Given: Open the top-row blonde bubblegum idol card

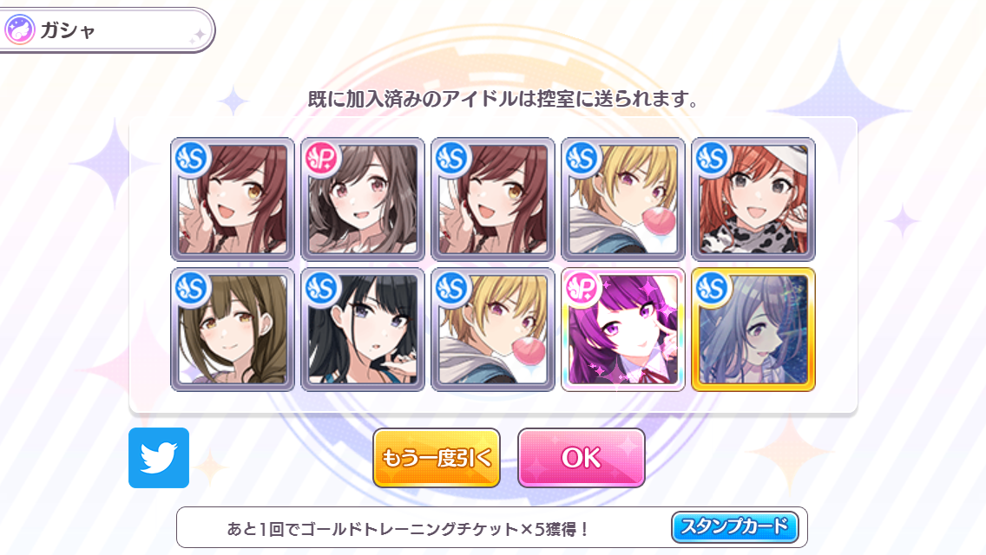Looking at the screenshot, I should (x=623, y=199).
